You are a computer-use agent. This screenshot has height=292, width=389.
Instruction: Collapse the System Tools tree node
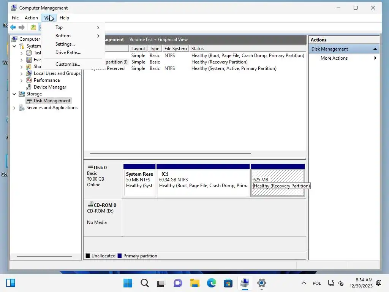pyautogui.click(x=14, y=46)
